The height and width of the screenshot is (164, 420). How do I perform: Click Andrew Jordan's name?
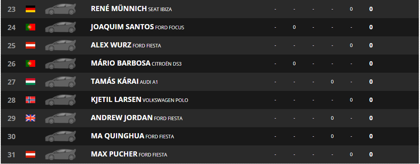(x=122, y=118)
